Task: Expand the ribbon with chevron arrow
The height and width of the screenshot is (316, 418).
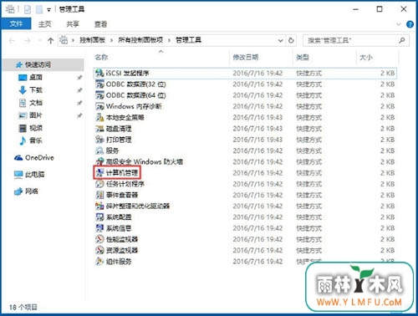Action: (399, 24)
